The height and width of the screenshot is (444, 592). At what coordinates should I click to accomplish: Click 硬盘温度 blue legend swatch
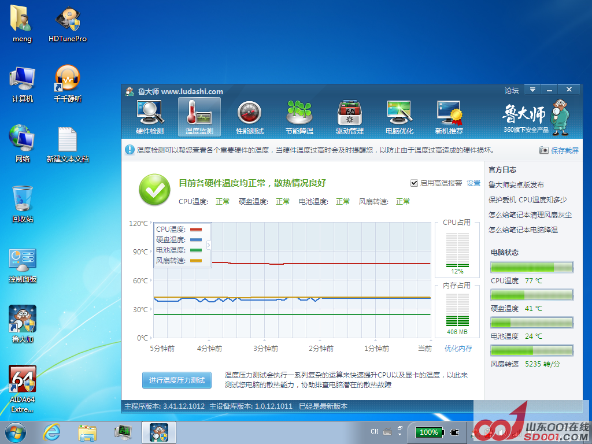(195, 240)
